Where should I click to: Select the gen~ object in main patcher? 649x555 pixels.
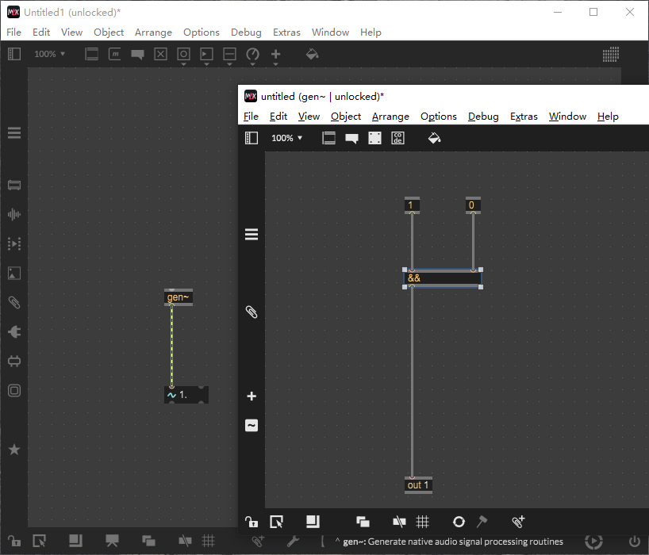[178, 297]
